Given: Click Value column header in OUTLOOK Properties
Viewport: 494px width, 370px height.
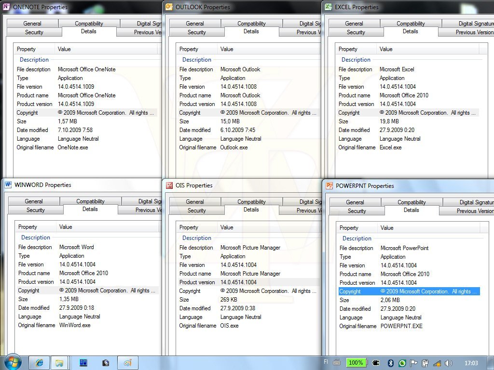Looking at the screenshot, I should coord(268,49).
